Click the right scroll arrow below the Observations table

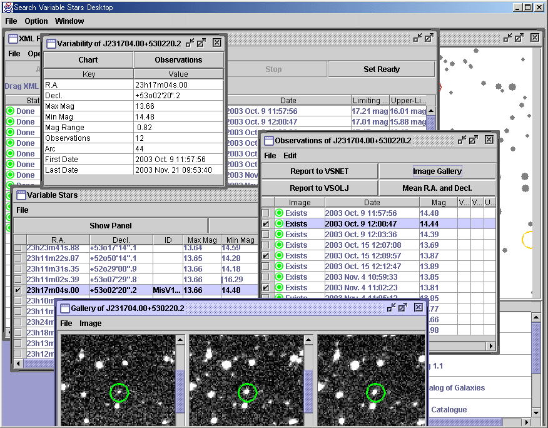(491, 346)
